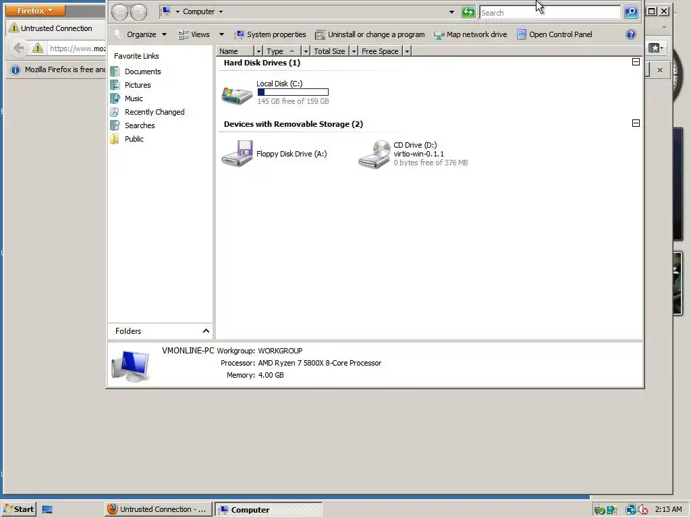Sort by Total Size column header
The width and height of the screenshot is (691, 518).
329,51
